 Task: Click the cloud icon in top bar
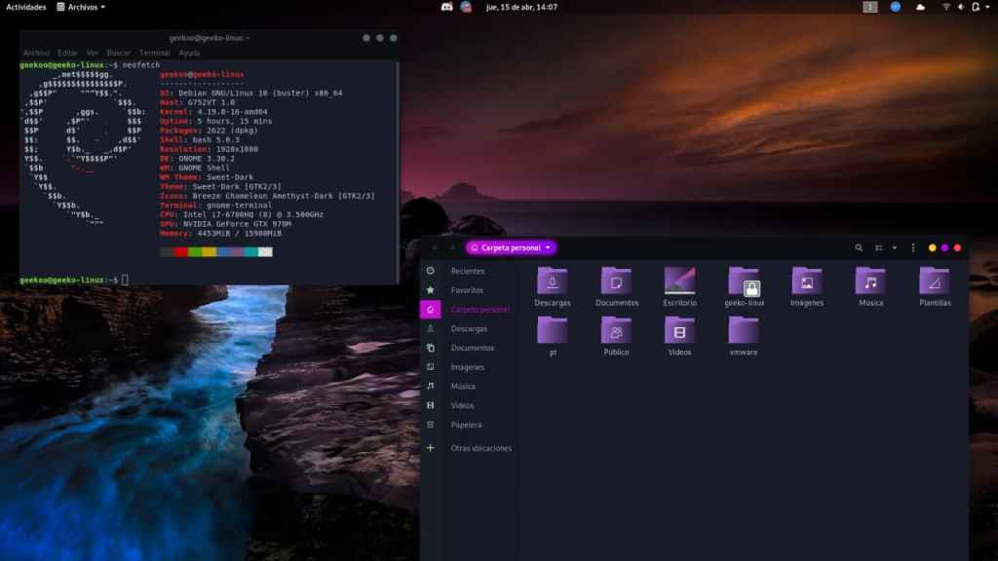coord(921,7)
